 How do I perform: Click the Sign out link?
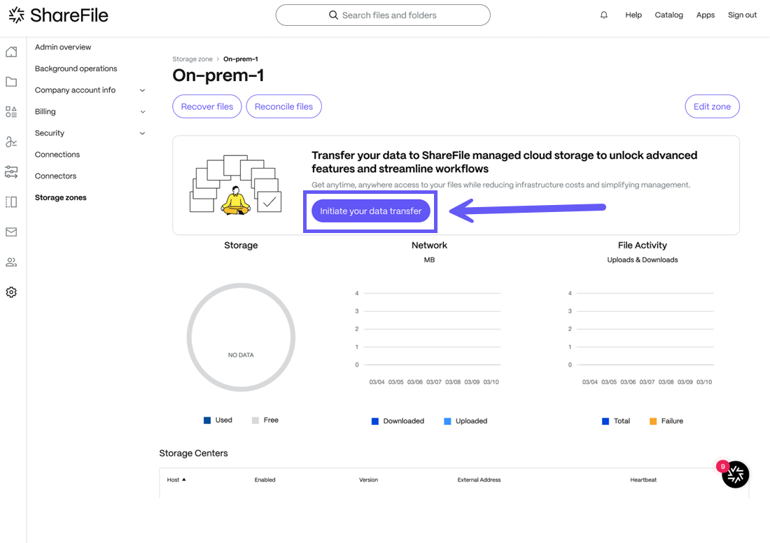[742, 15]
